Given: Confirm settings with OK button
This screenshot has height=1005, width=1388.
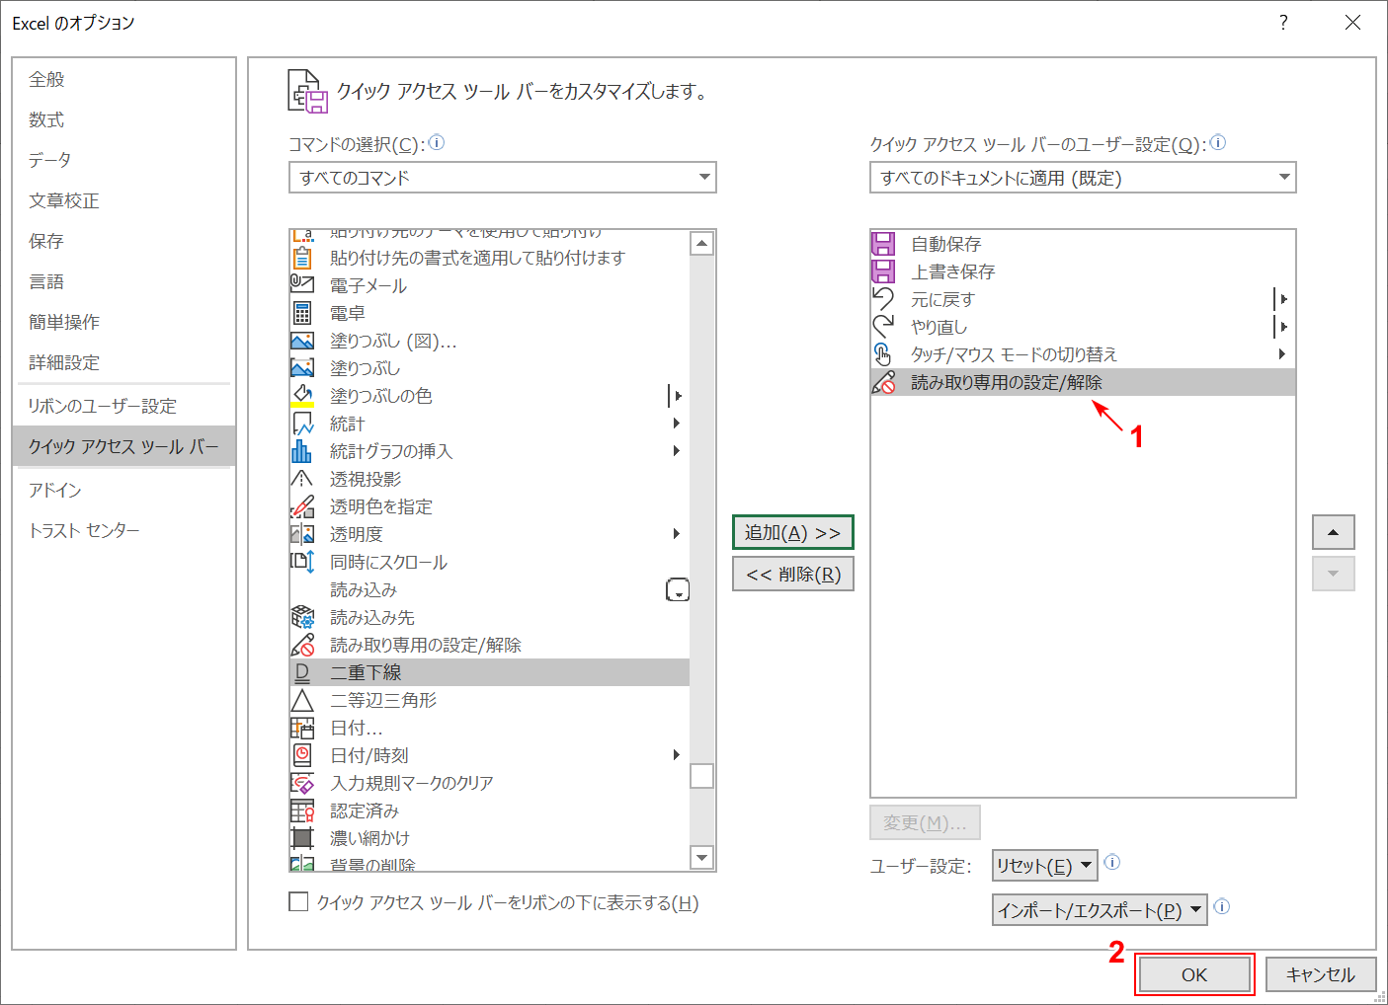Looking at the screenshot, I should coord(1194,973).
